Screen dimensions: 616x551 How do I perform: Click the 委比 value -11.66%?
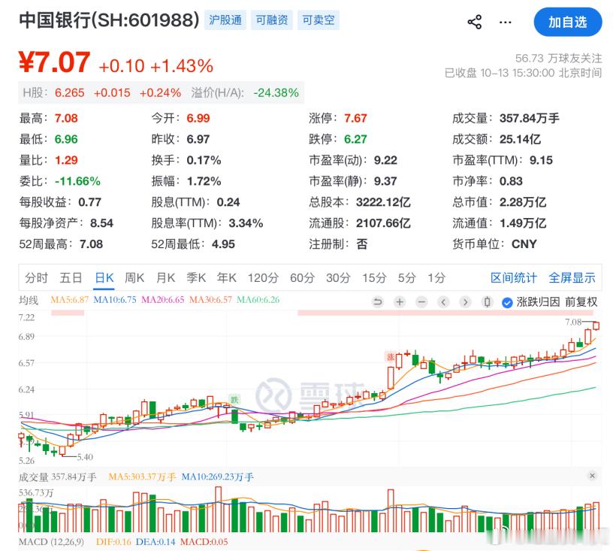click(x=77, y=181)
